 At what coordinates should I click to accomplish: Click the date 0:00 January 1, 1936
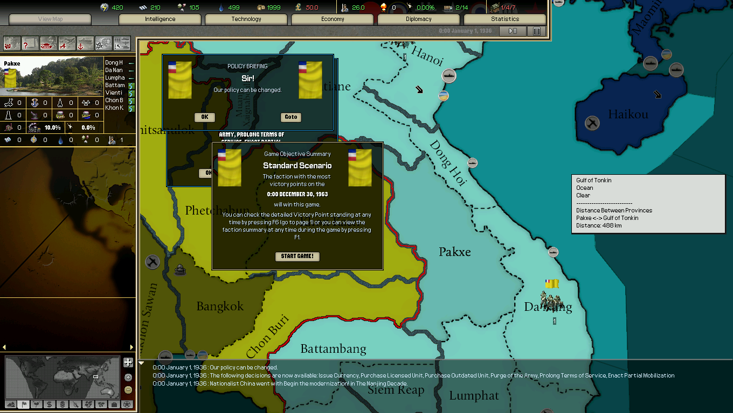pos(465,31)
